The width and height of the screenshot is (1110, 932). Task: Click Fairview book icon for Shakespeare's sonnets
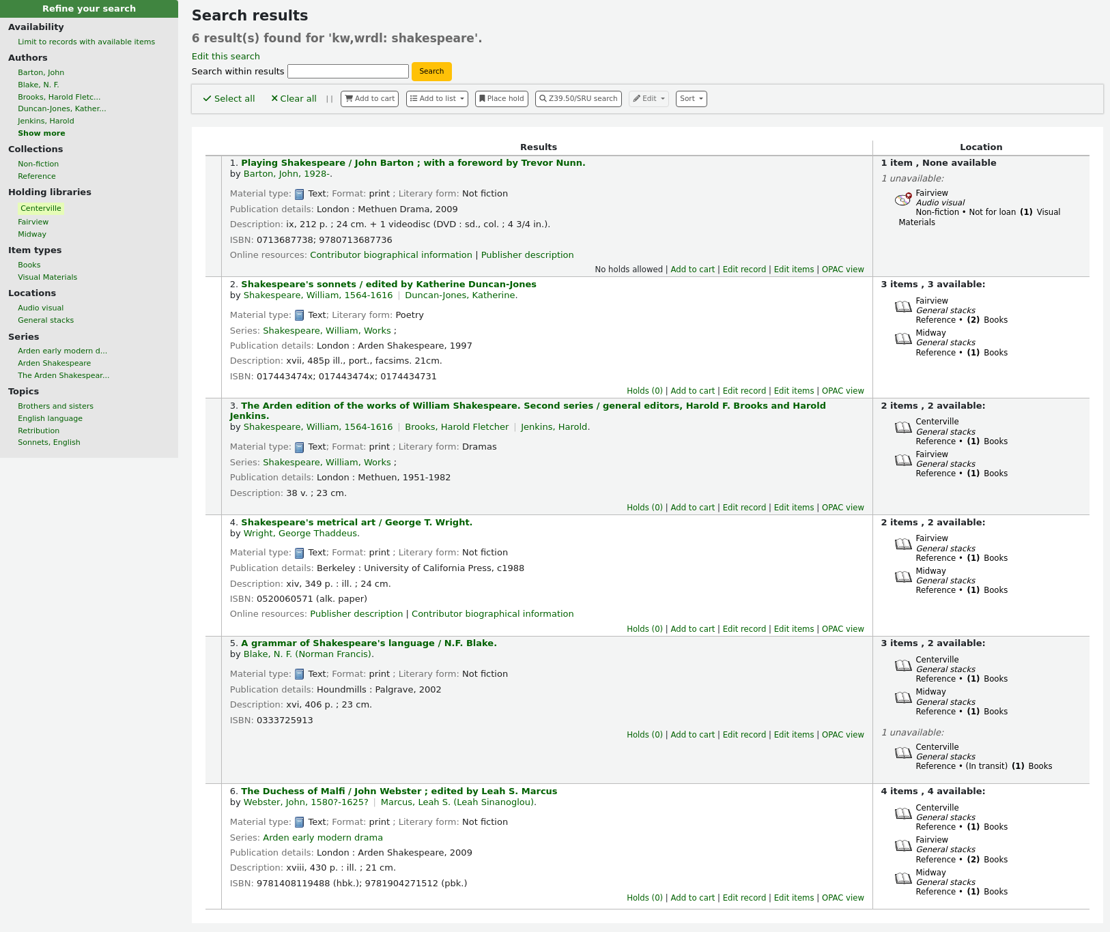pos(903,307)
